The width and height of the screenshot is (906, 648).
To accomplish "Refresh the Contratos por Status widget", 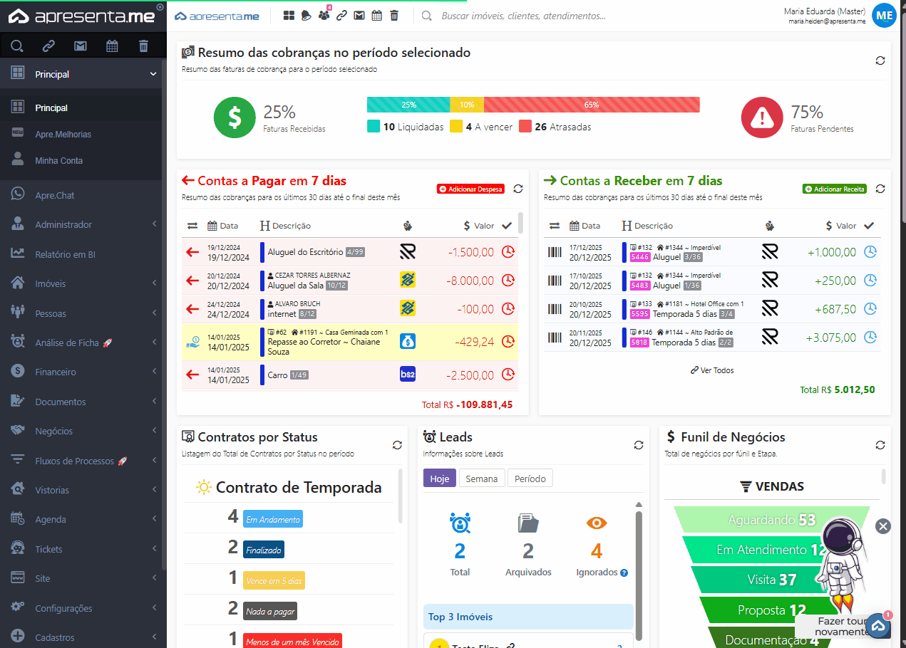I will click(397, 445).
